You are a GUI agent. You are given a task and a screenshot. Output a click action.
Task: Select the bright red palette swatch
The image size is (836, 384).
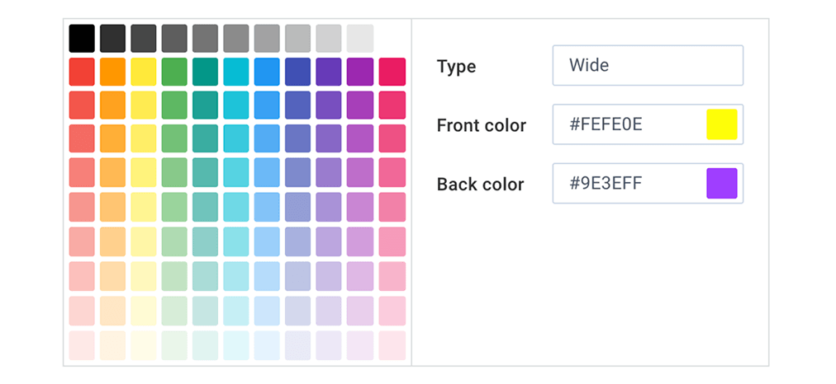tap(82, 72)
